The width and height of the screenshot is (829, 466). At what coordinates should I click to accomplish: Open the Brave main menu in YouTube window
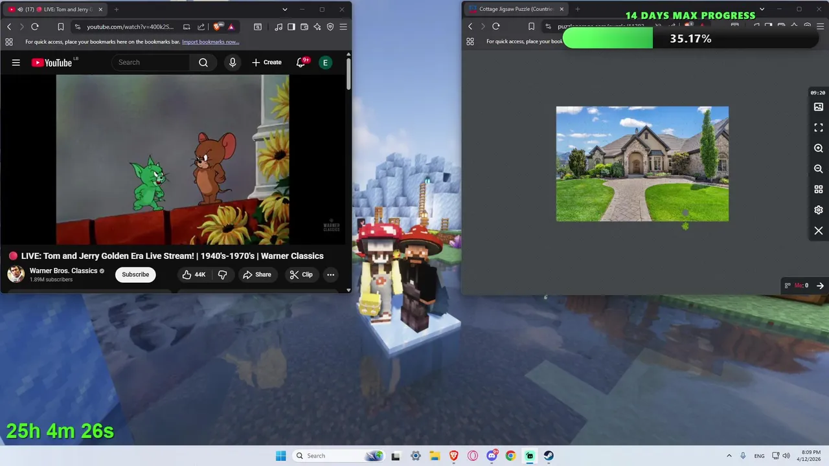click(x=343, y=27)
